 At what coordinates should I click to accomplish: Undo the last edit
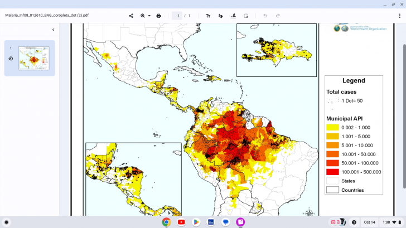click(x=265, y=16)
